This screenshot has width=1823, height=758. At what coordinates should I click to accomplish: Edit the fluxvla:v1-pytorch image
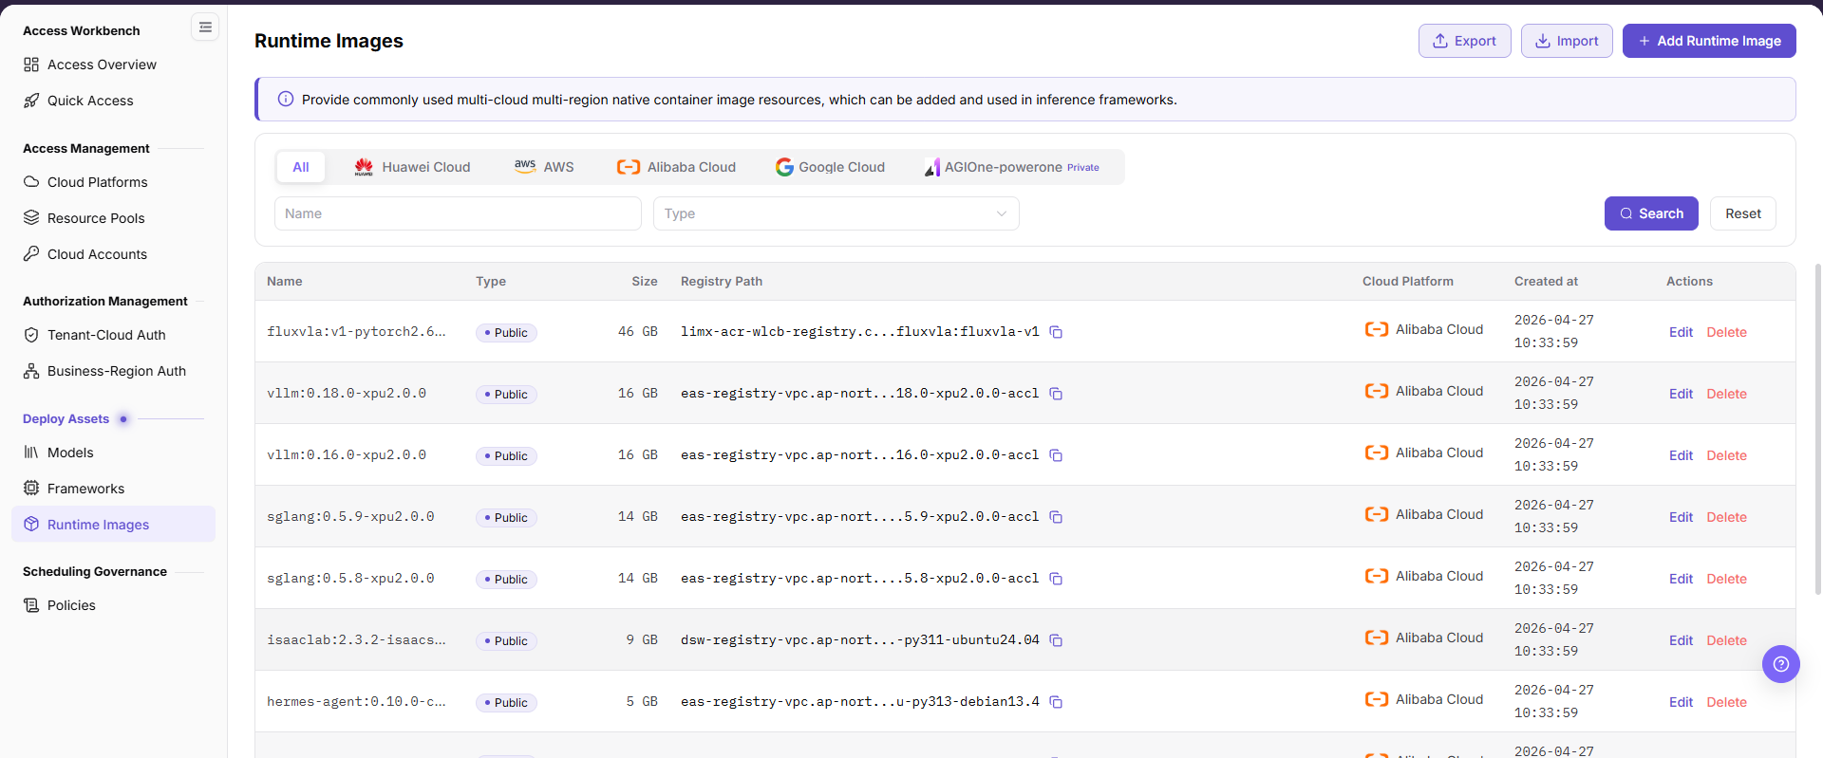point(1681,332)
